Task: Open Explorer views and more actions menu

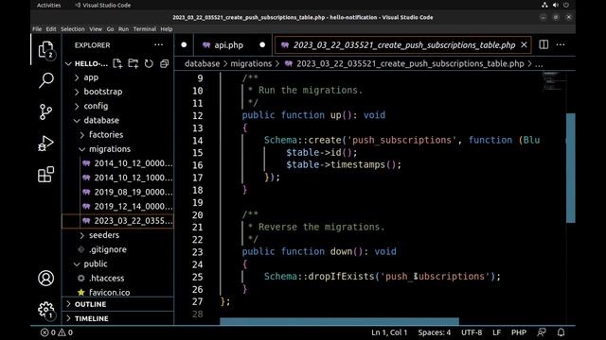Action: point(158,45)
